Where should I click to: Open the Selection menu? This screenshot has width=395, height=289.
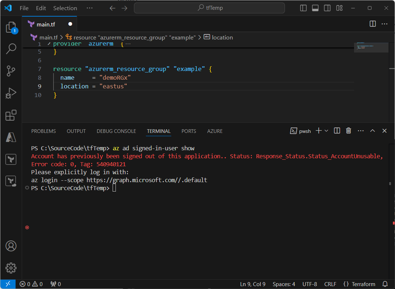coord(65,8)
